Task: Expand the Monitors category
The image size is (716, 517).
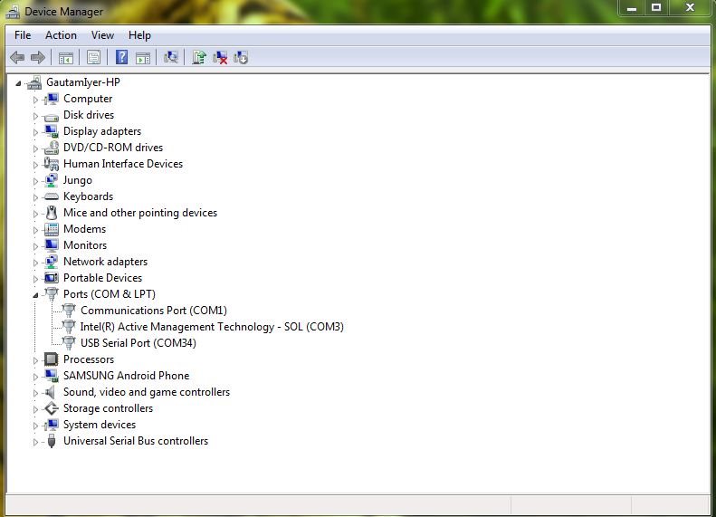Action: click(x=35, y=246)
